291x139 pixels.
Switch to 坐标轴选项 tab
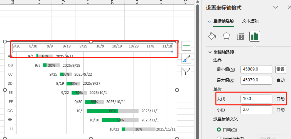(224, 21)
